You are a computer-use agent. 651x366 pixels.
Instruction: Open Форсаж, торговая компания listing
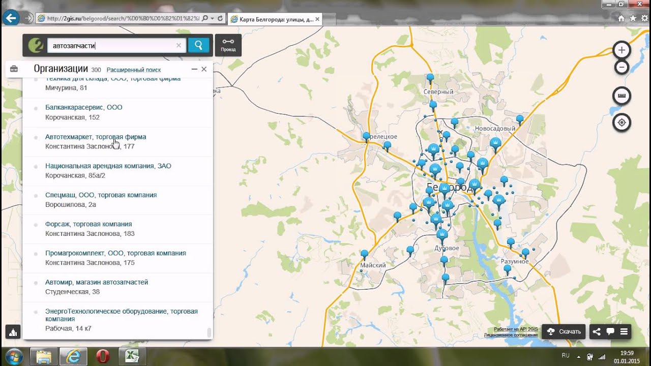point(88,224)
